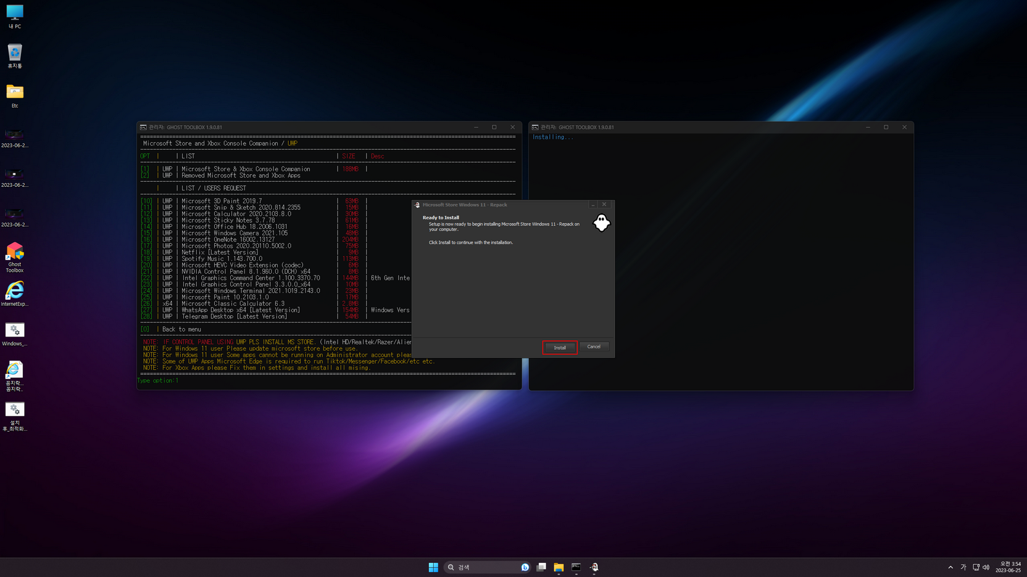Minimize the right Ghost Toolbox Installing window
The width and height of the screenshot is (1027, 577).
pos(868,127)
